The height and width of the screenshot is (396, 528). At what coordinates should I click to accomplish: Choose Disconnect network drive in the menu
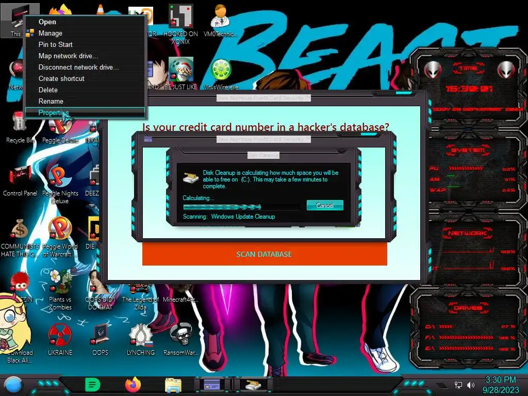[x=86, y=68]
